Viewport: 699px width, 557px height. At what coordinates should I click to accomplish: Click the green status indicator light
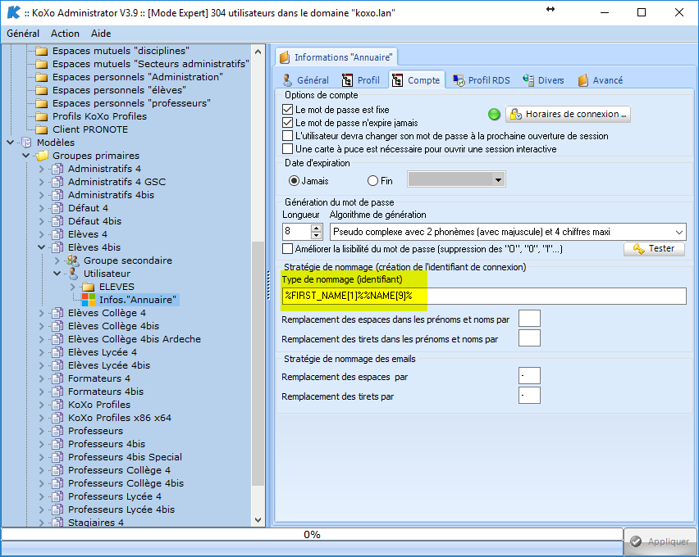pos(494,115)
